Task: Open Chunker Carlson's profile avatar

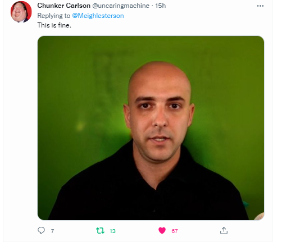Action: click(x=21, y=12)
